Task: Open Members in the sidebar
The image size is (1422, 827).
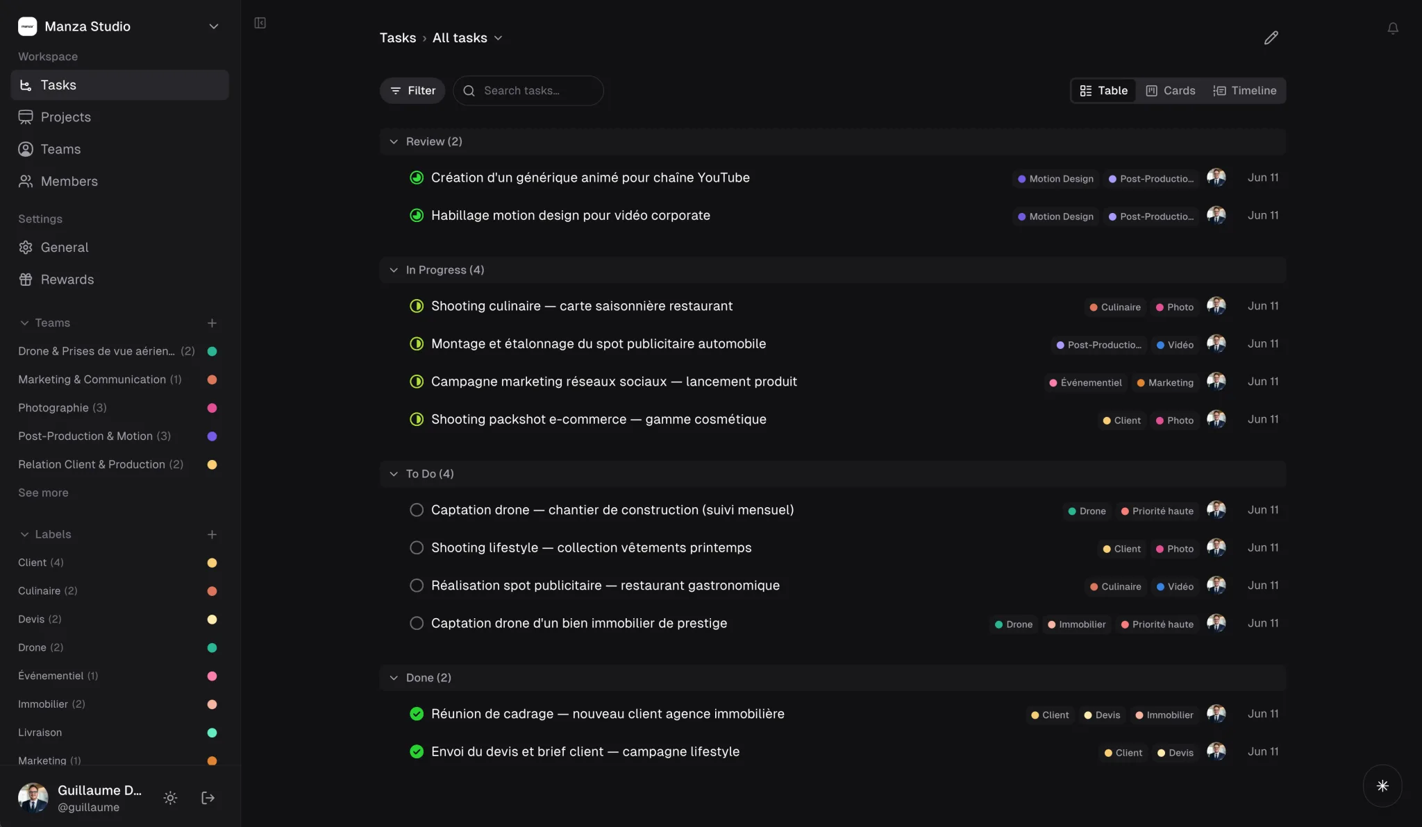Action: (119, 181)
